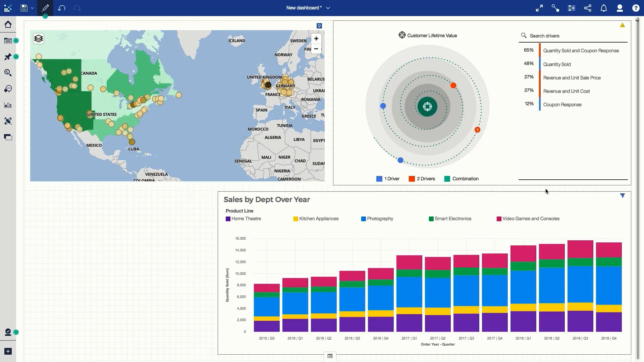This screenshot has width=644, height=362.
Task: Open the account profile menu
Action: [620, 8]
